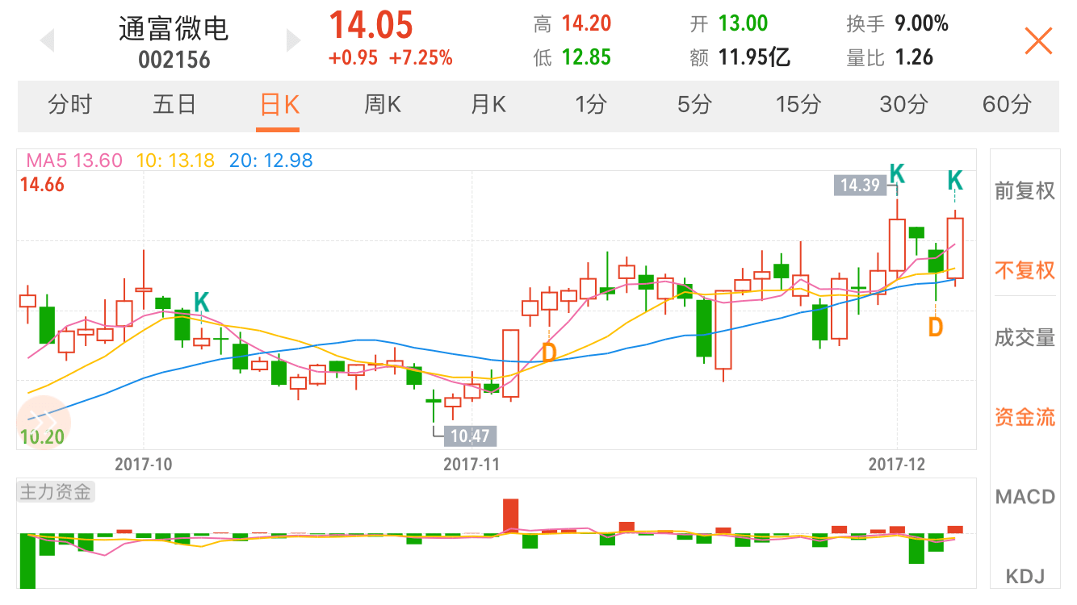
Task: Click the 10.20 axis minimum
Action: [x=42, y=438]
